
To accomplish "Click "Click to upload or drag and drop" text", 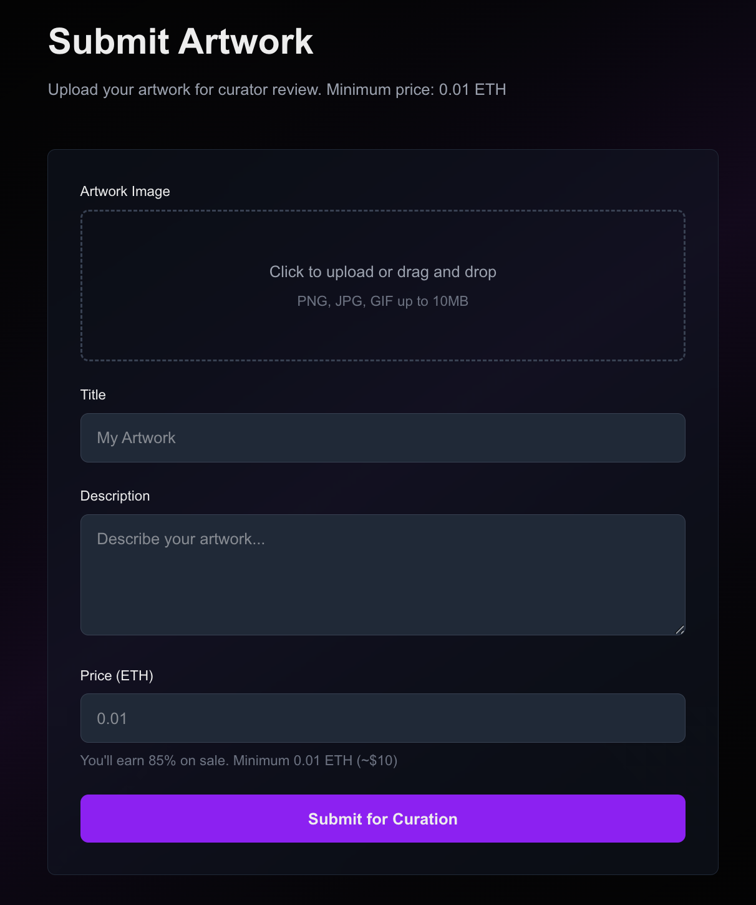I will pyautogui.click(x=382, y=272).
